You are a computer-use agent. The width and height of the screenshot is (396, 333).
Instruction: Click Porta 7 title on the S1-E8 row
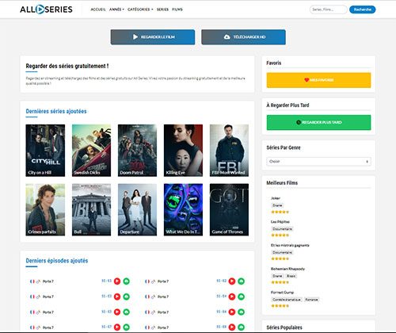tap(163, 327)
